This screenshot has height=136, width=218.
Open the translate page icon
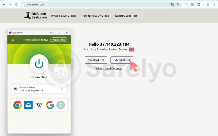coord(172,4)
